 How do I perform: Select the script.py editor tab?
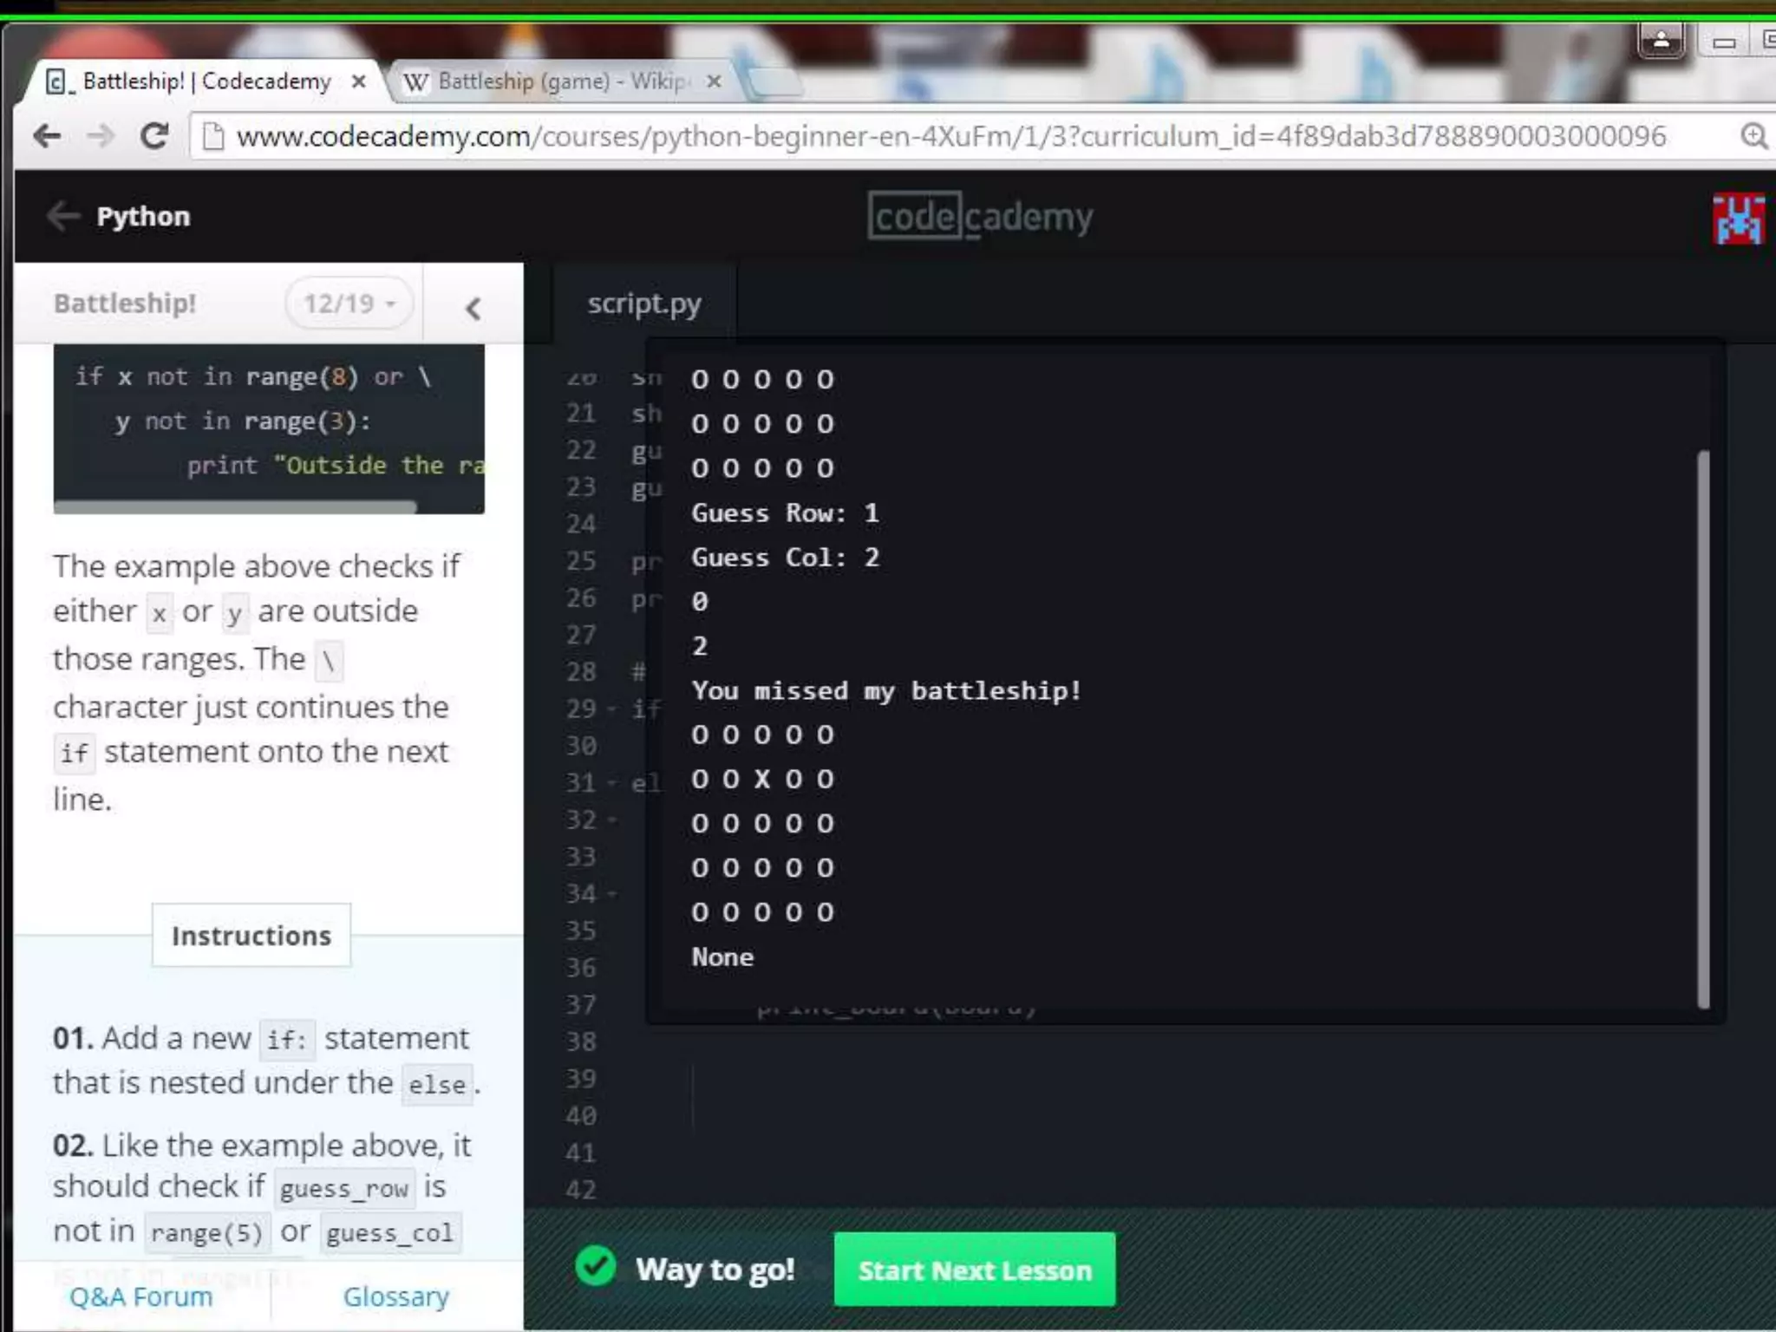point(643,304)
